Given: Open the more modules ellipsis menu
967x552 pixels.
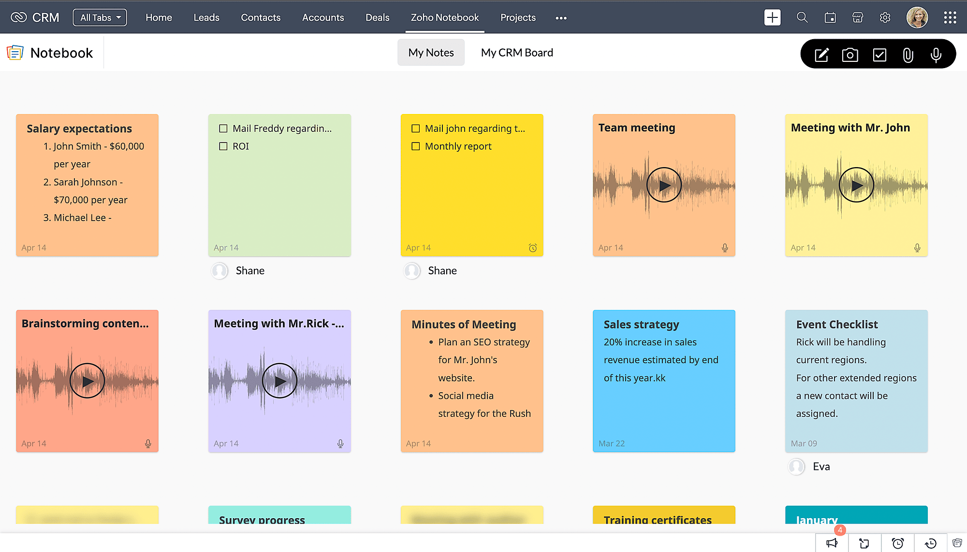Looking at the screenshot, I should [561, 18].
